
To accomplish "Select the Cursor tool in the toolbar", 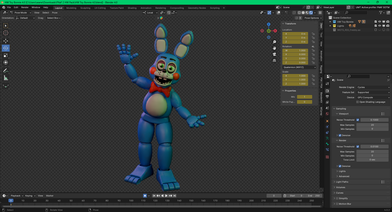I will pyautogui.click(x=6, y=33).
